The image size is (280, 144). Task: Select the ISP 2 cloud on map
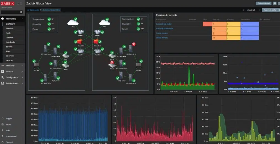(105, 22)
